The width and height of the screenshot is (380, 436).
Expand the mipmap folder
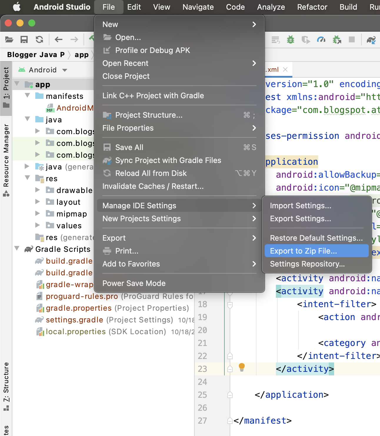37,213
